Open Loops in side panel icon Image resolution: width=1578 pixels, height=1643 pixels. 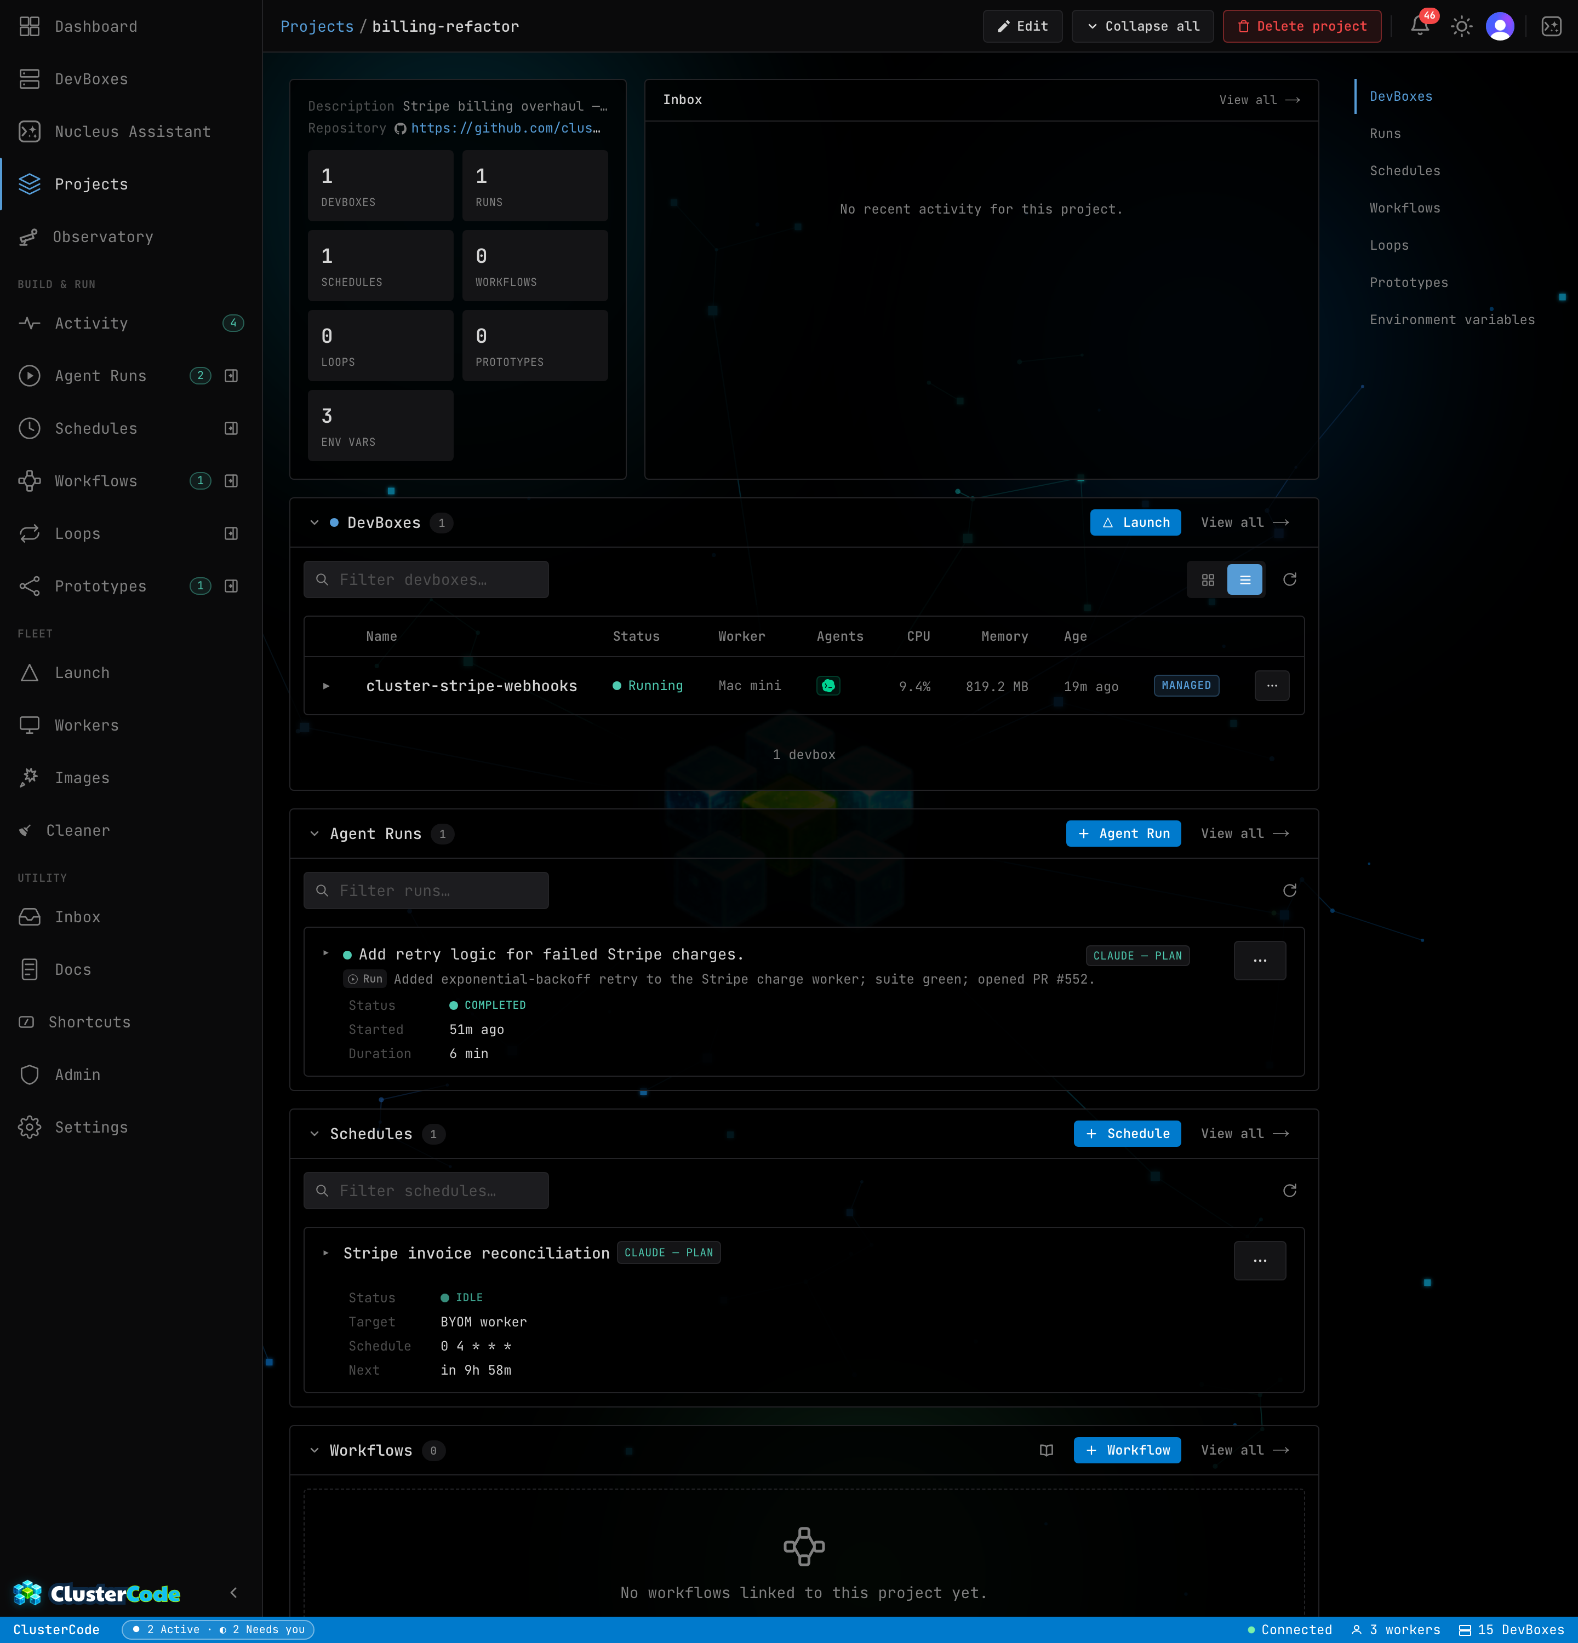[x=231, y=533]
